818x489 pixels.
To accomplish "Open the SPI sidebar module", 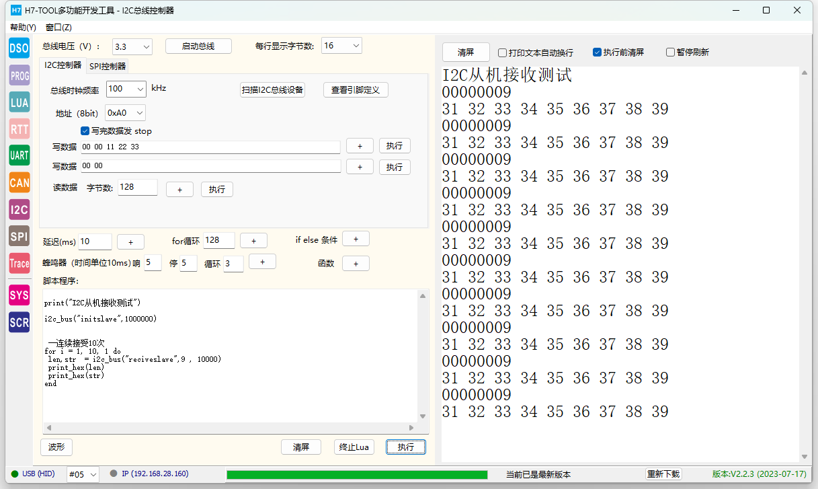I will [19, 236].
